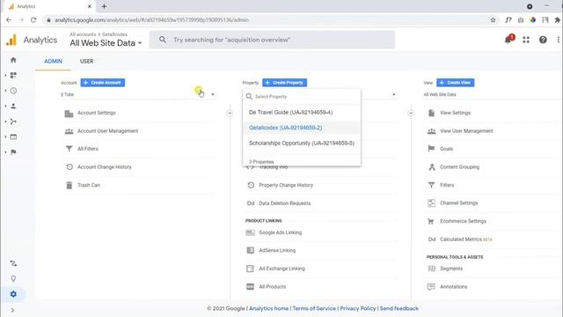The width and height of the screenshot is (563, 317).
Task: Click the Analytics search box
Action: point(272,40)
